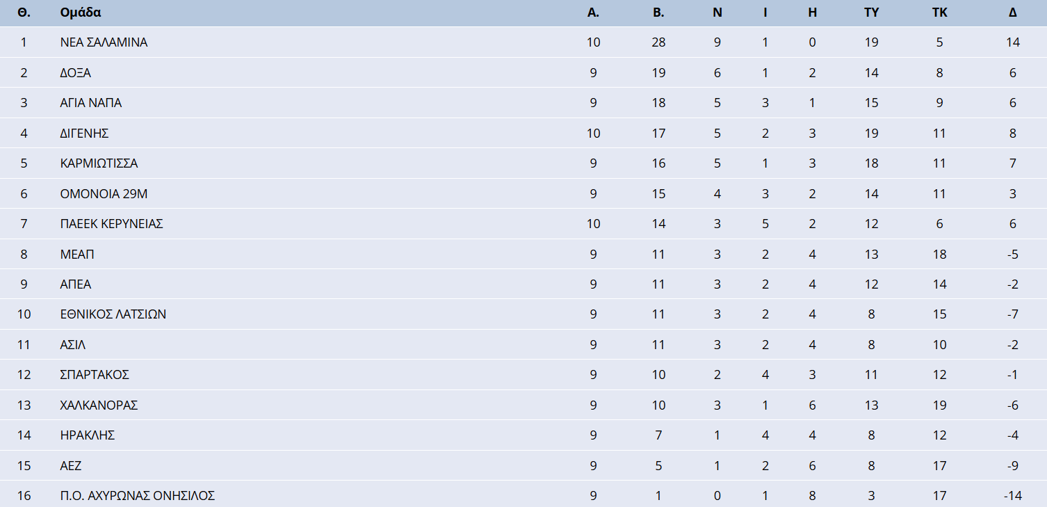Click the ΜΕΑΠ team name

pyautogui.click(x=76, y=255)
